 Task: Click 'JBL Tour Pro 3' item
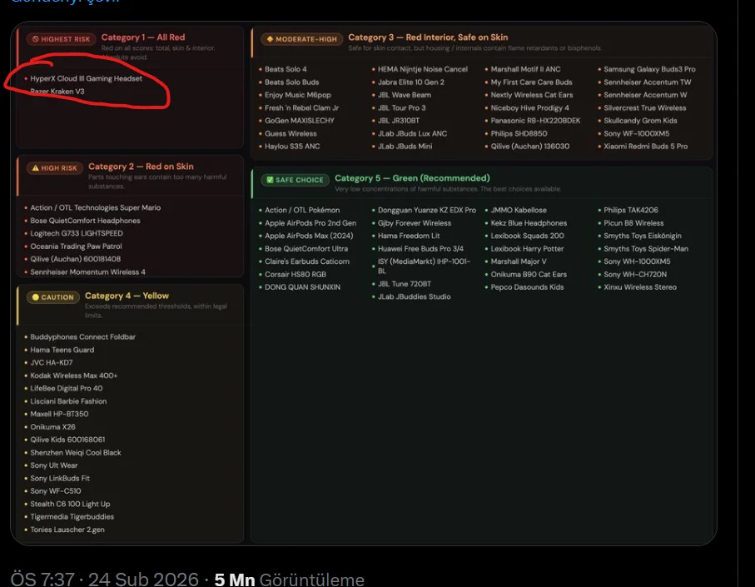(401, 108)
